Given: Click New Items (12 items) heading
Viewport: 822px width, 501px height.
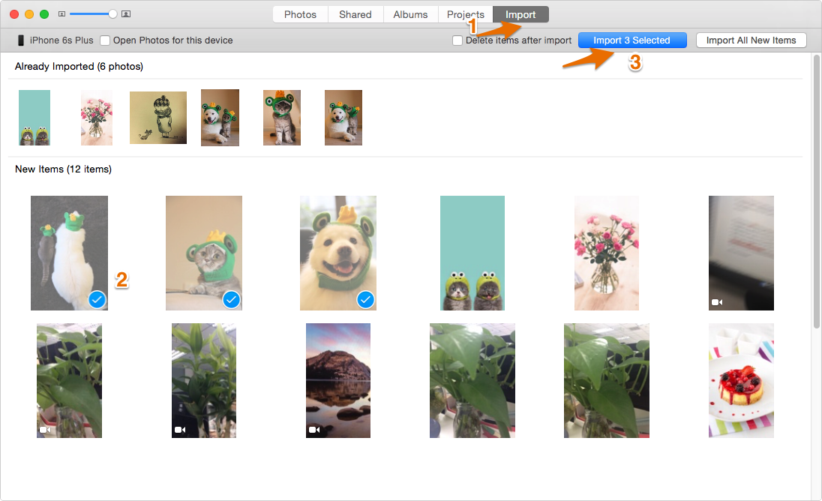Looking at the screenshot, I should point(64,169).
